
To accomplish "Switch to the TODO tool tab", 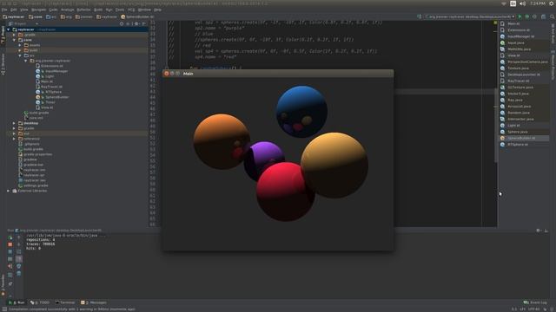I will 40,302.
